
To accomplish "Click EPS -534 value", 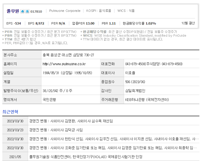I will coord(14,23).
